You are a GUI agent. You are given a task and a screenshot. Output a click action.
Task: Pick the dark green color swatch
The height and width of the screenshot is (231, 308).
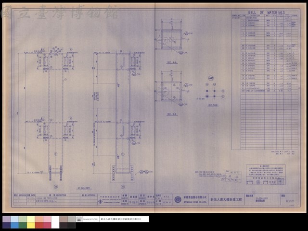[x=23, y=225]
